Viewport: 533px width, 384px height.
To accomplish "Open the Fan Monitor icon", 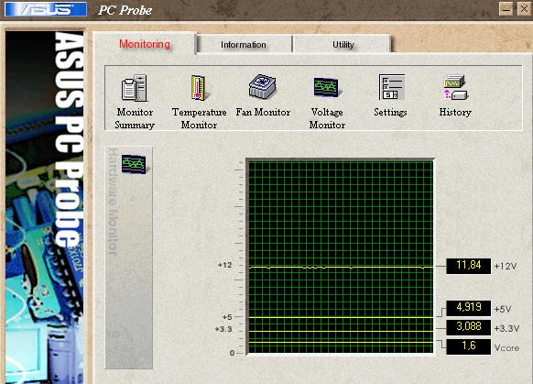I will click(x=263, y=86).
